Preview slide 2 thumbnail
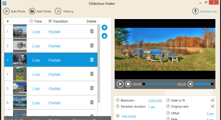The image size is (221, 120). 20,45
